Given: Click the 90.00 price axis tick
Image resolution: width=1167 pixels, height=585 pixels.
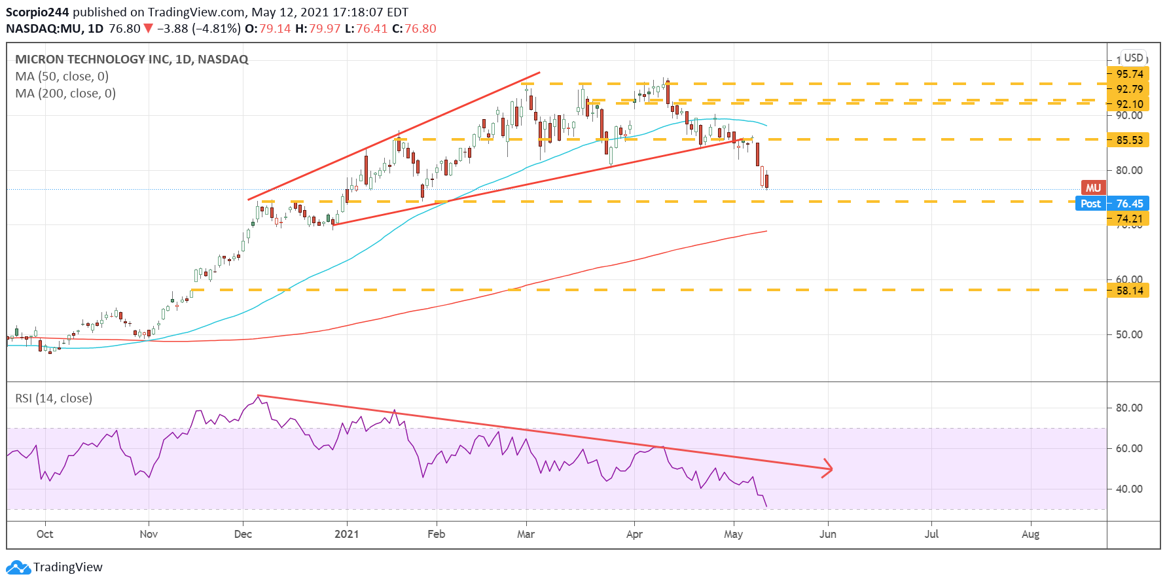Looking at the screenshot, I should click(1129, 115).
